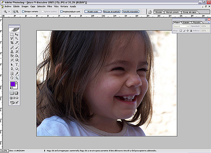Select the Clone Stamp tool
The width and height of the screenshot is (211, 153).
(12, 52)
